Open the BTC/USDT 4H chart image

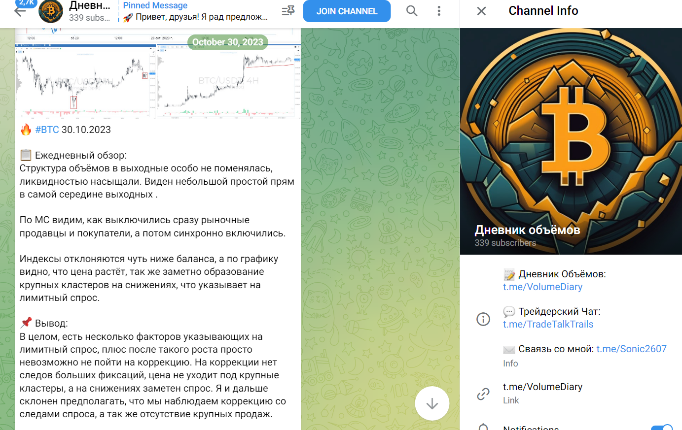pyautogui.click(x=228, y=82)
